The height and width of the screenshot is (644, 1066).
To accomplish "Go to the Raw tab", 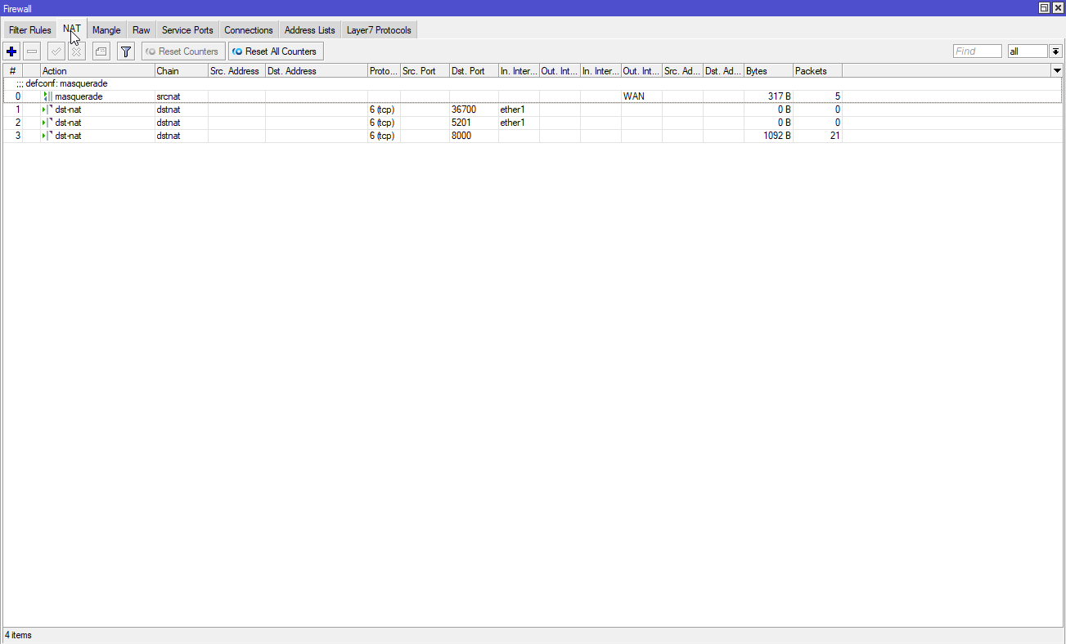I will [x=142, y=30].
